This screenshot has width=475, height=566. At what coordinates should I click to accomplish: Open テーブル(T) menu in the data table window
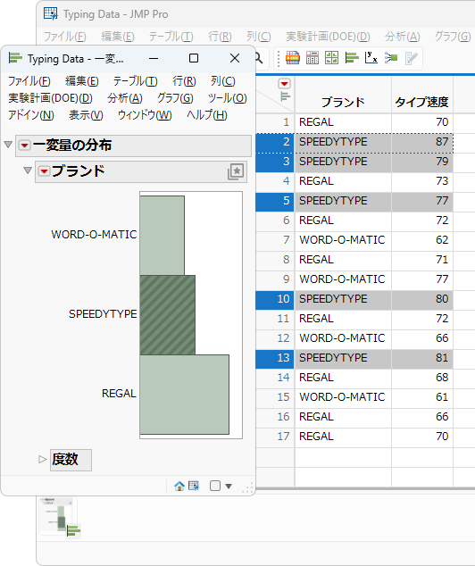(171, 37)
